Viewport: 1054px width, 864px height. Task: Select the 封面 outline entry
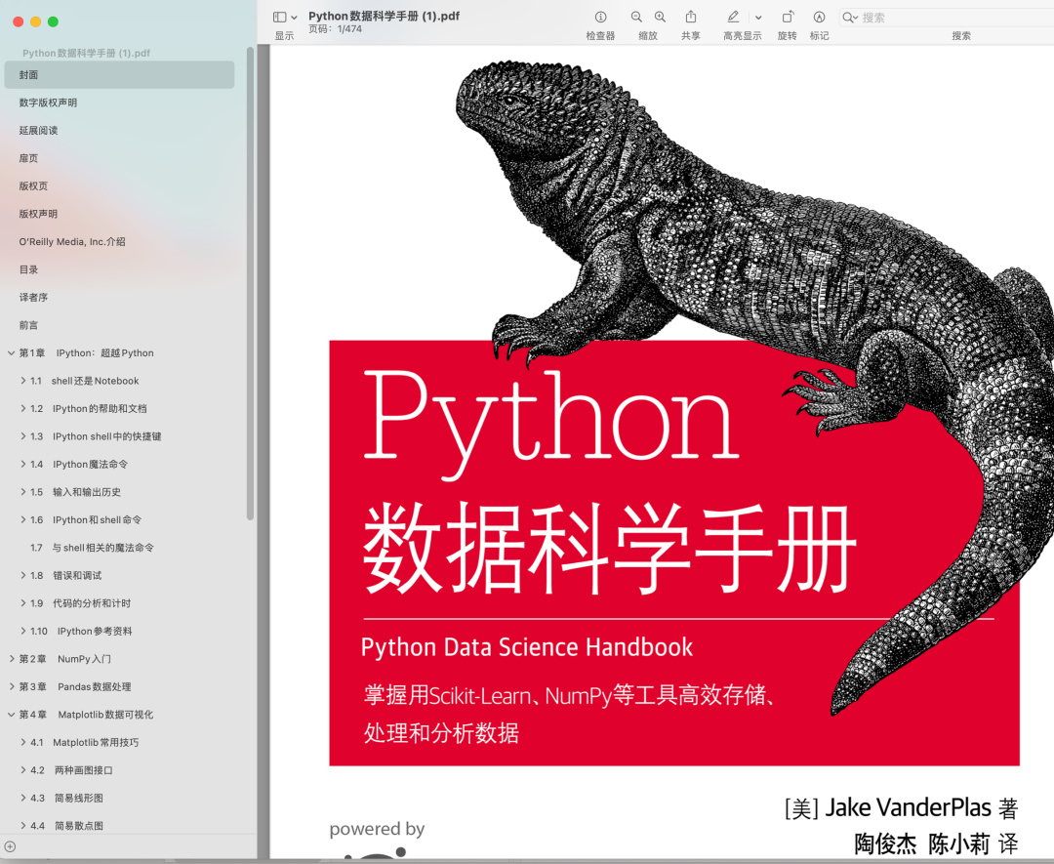119,74
